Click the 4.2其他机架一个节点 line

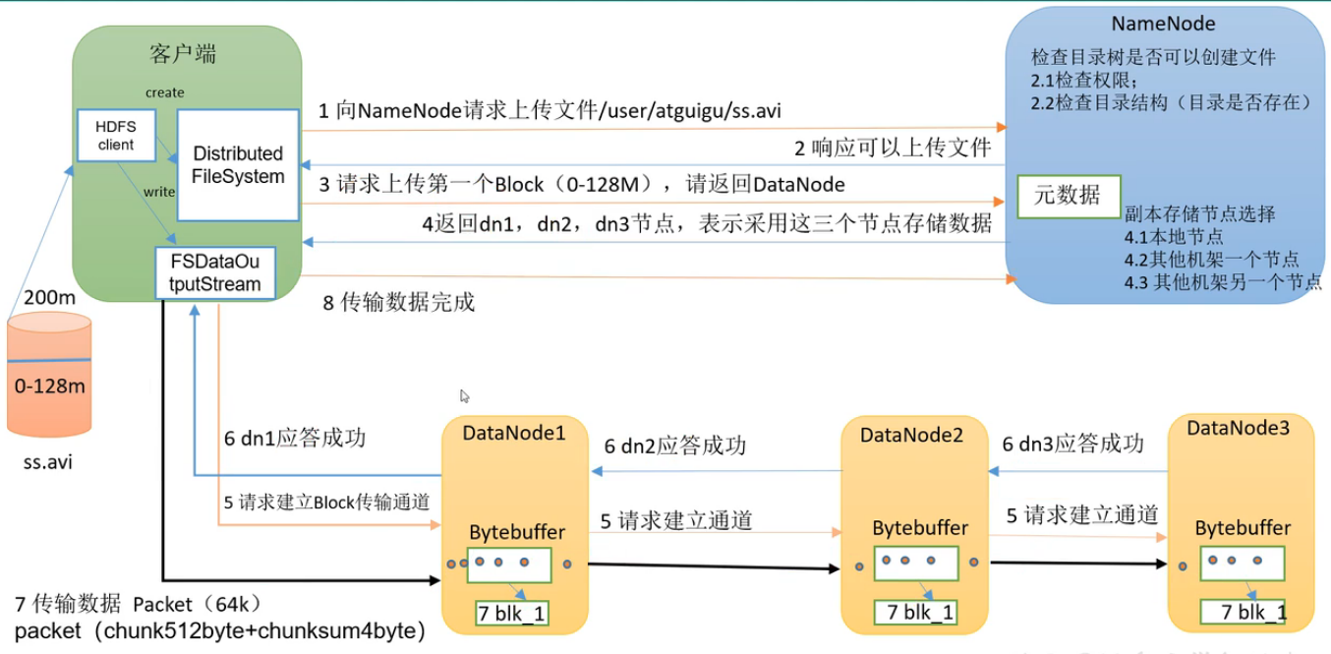click(1211, 260)
